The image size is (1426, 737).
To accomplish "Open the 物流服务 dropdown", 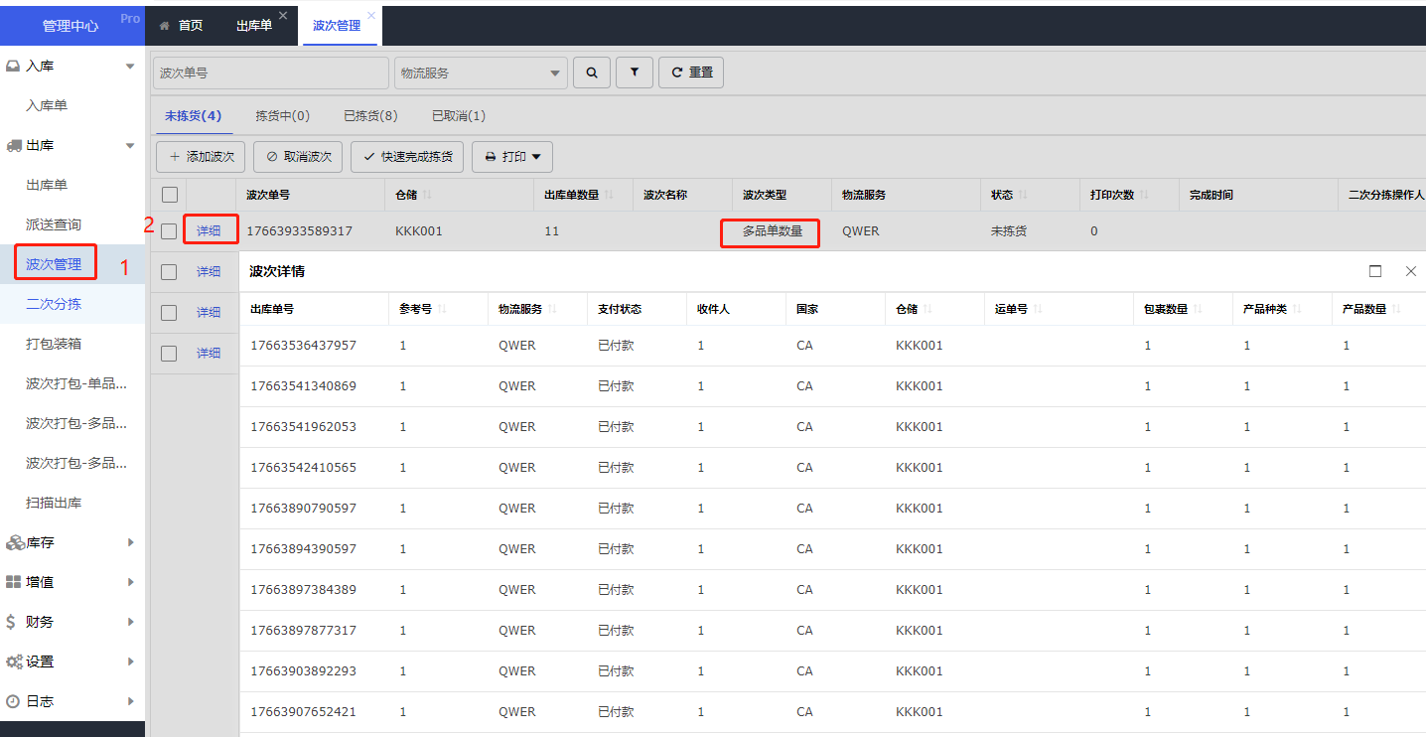I will coord(481,73).
